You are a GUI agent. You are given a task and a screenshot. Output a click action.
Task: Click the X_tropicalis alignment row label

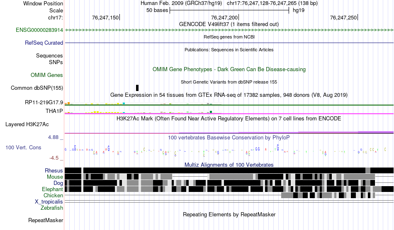(49, 202)
